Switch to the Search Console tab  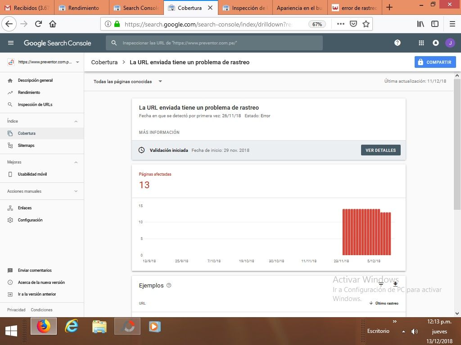136,8
